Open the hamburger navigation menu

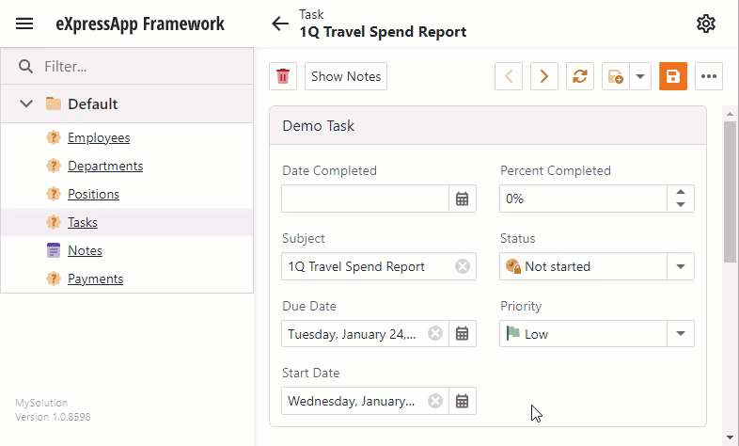click(x=24, y=24)
